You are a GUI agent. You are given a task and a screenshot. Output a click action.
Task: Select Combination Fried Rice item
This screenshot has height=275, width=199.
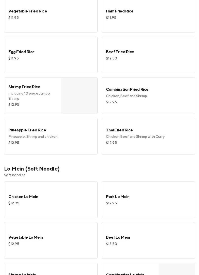click(x=148, y=96)
